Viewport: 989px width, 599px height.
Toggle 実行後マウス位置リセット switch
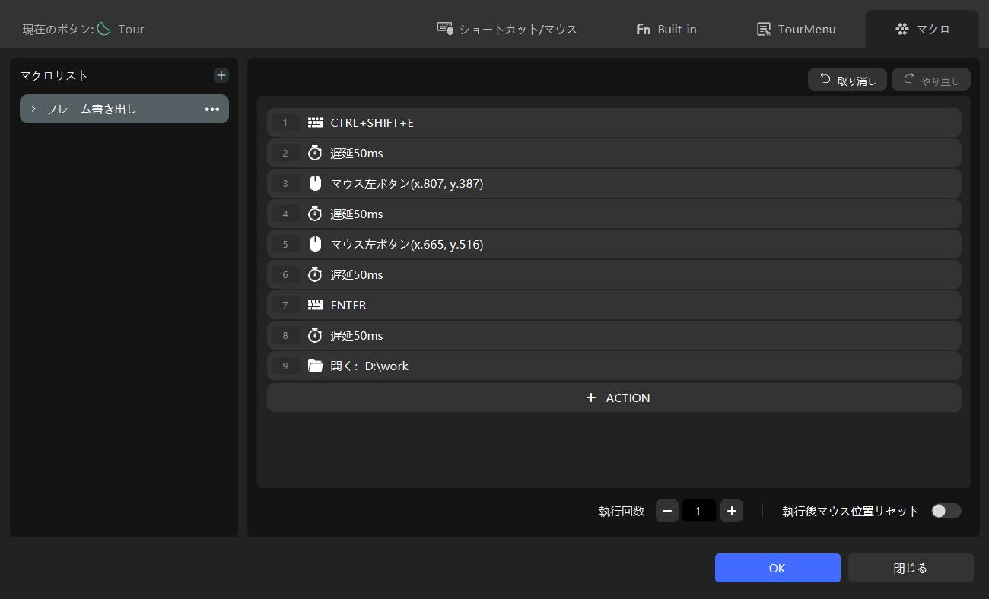coord(946,511)
